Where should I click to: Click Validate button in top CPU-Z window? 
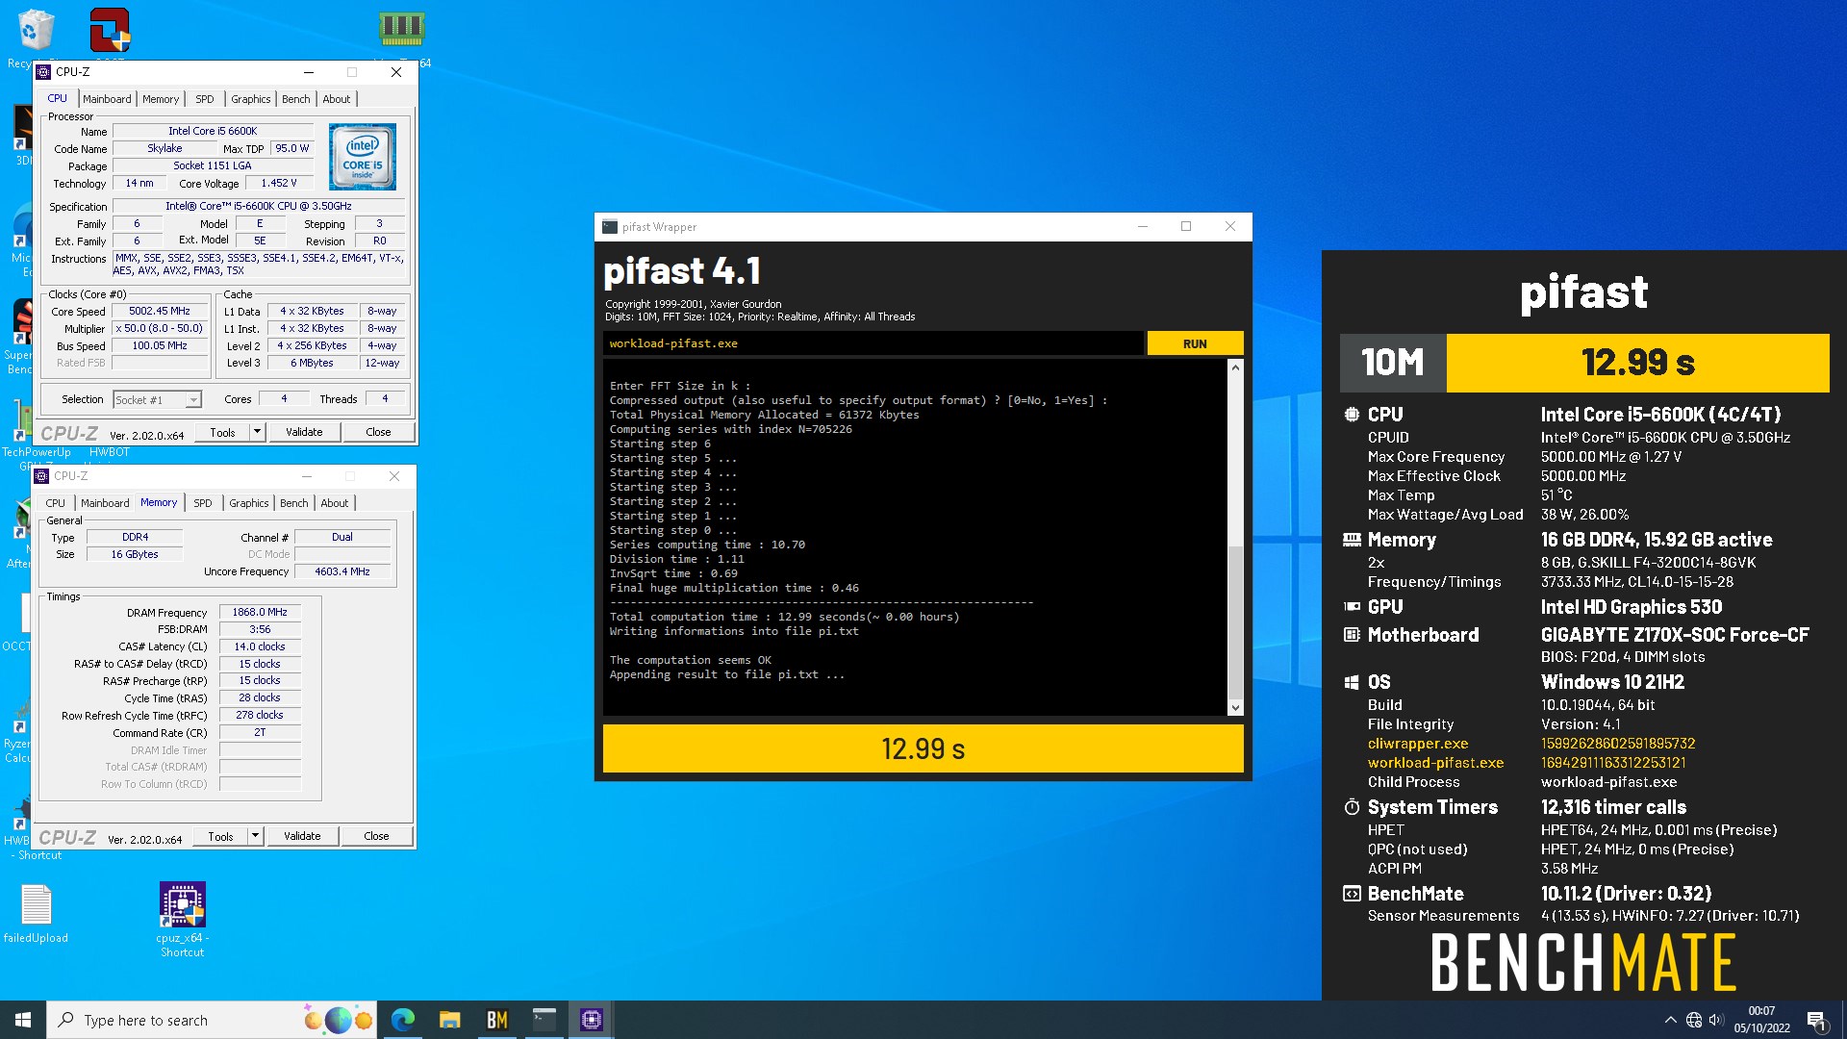coord(304,432)
